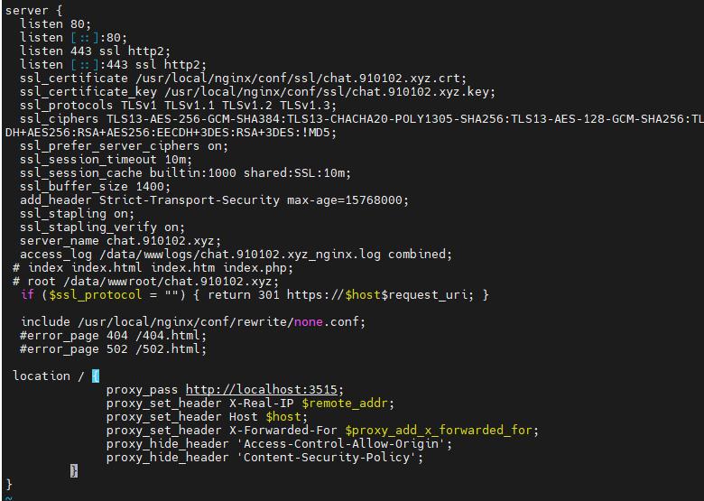Click the pink 'none' in rewrite include path
The image size is (704, 501).
(x=309, y=322)
